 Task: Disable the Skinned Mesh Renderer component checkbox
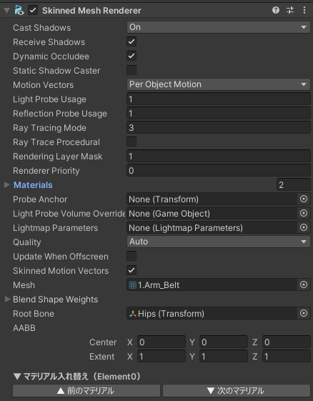point(33,11)
